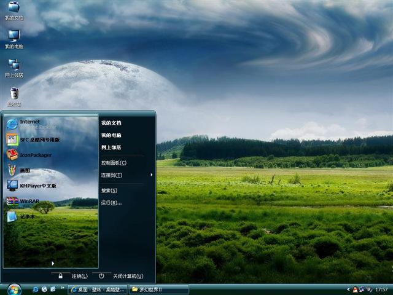Viewport: 393px width, 295px height.
Task: Expand the 连接到 submenu arrow
Action: pos(152,175)
